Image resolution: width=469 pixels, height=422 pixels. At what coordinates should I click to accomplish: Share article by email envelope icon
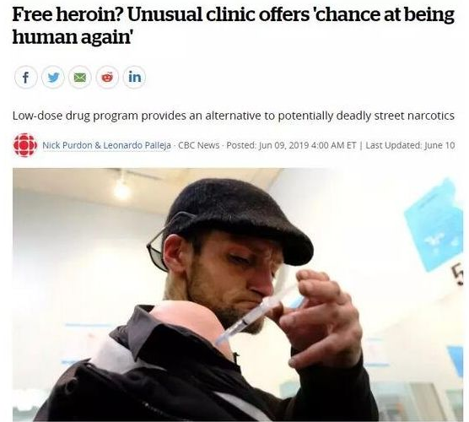tap(80, 77)
